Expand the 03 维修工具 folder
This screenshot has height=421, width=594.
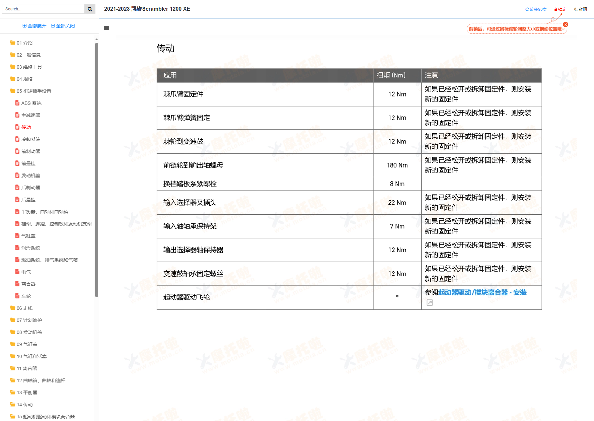click(x=26, y=67)
